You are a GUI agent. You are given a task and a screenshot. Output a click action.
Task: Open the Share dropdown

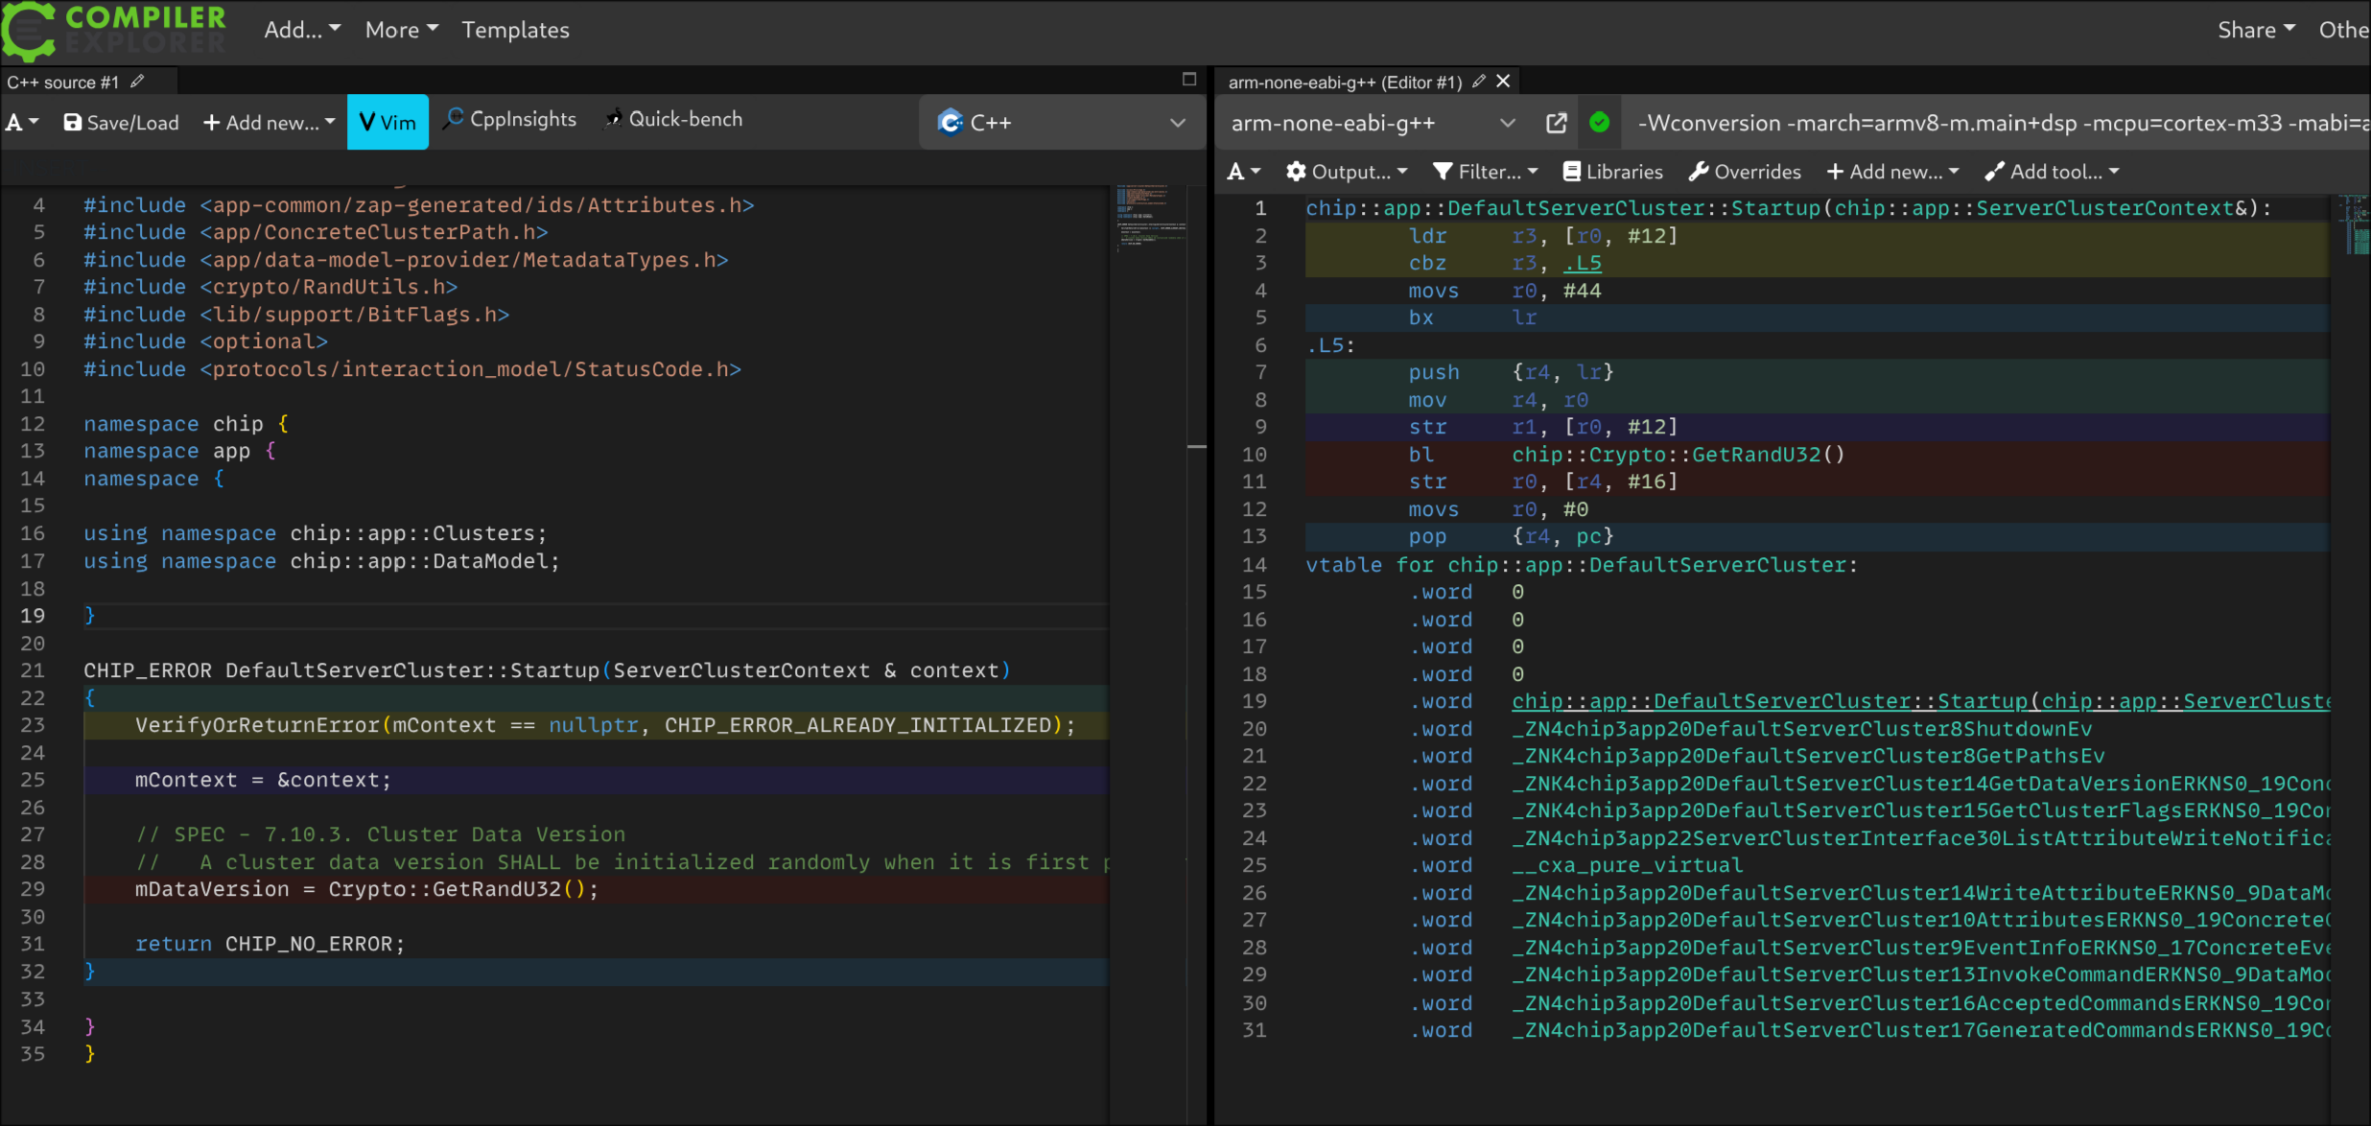point(2255,30)
